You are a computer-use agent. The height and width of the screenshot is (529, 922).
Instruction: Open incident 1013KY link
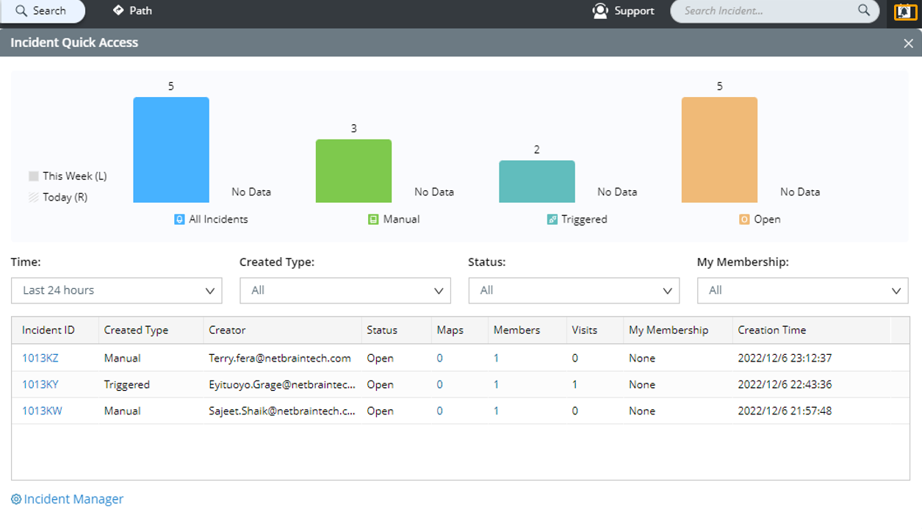pos(40,385)
